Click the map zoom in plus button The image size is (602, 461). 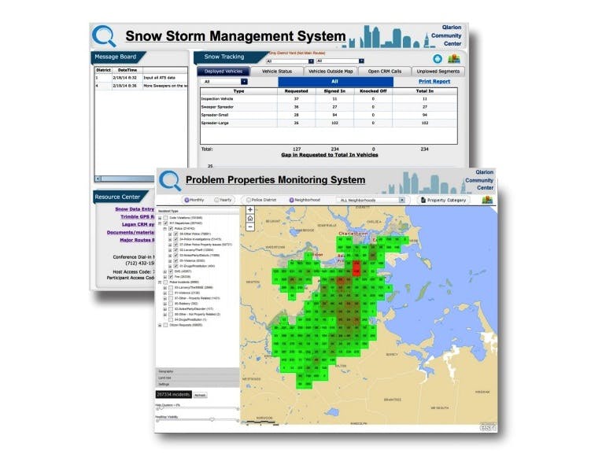coord(250,209)
